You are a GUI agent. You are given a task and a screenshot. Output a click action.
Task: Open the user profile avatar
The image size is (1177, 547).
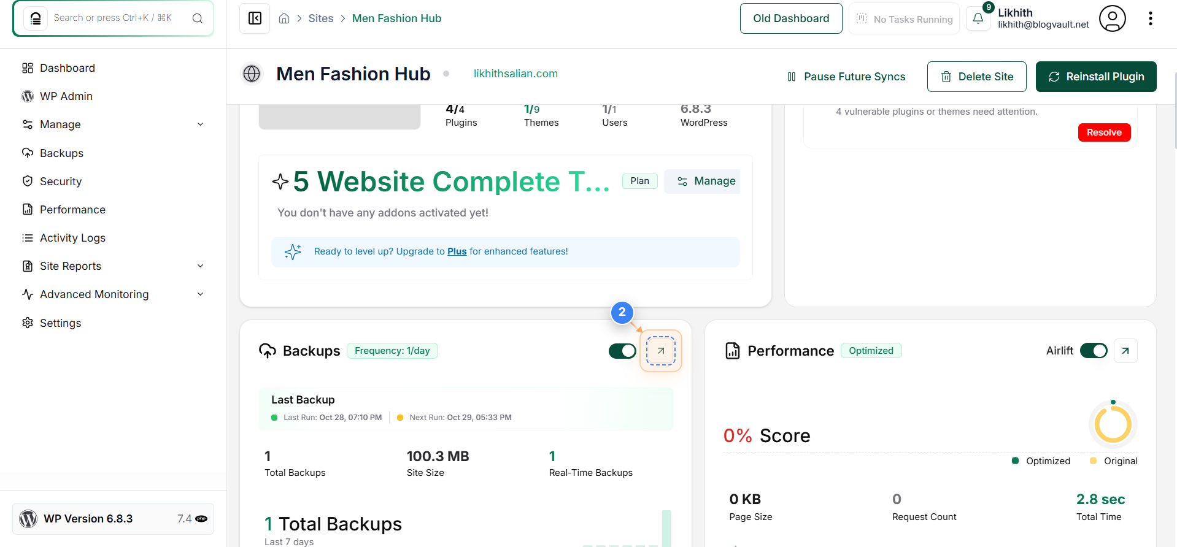pos(1112,18)
